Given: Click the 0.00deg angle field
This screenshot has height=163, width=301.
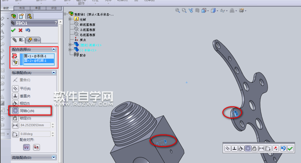Looking at the screenshot, I should point(35,134).
